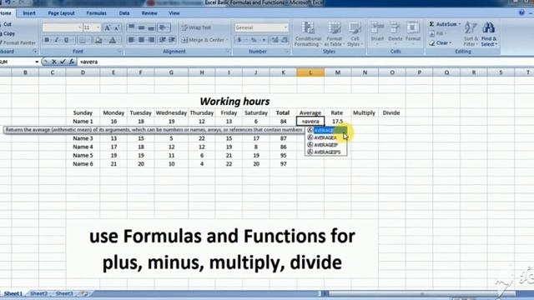Switch to the Insert ribbon tab
Screen dimensions: 534x300
pos(29,13)
